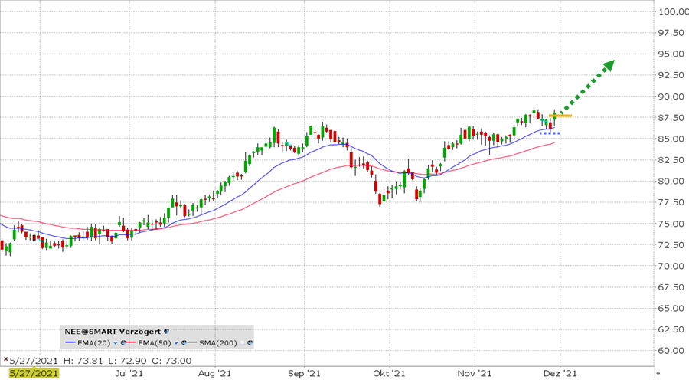Screen dimensions: 689x383
Task: Click the red EMA(50) legend line swatch
Action: pyautogui.click(x=131, y=342)
